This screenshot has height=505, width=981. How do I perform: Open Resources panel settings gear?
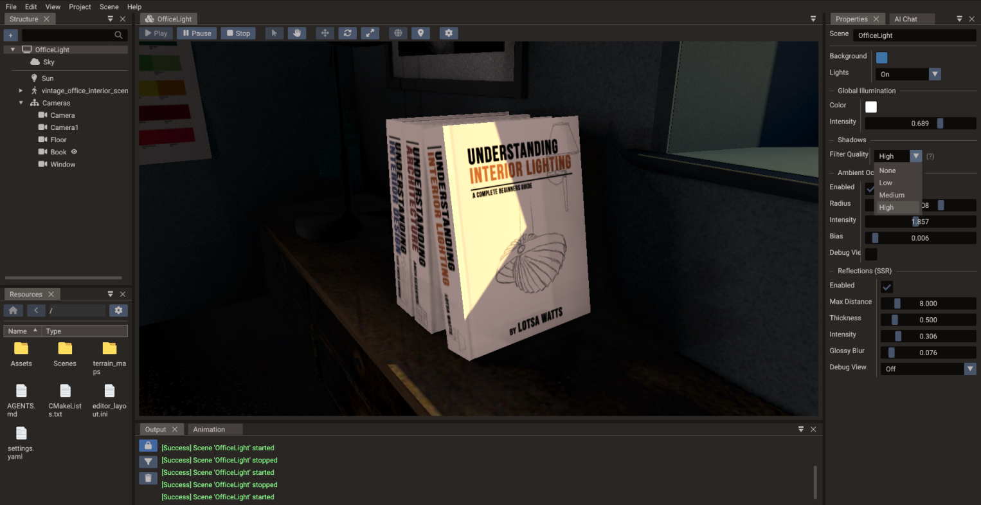(x=118, y=311)
